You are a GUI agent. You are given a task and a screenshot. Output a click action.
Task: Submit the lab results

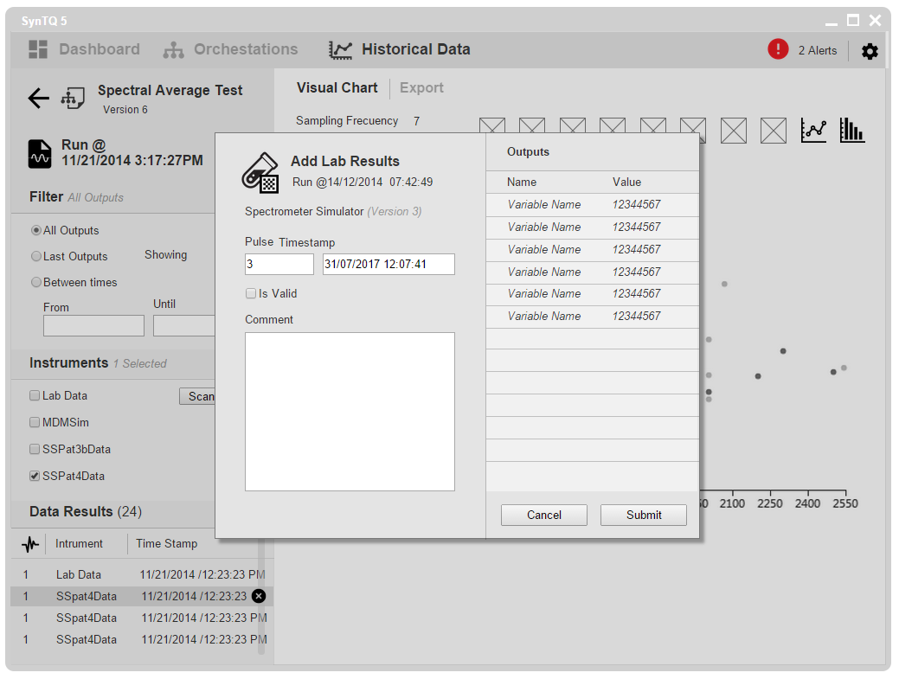644,516
